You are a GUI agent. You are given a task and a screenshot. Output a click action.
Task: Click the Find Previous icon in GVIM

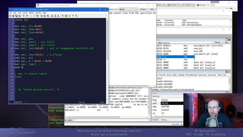click(48, 16)
